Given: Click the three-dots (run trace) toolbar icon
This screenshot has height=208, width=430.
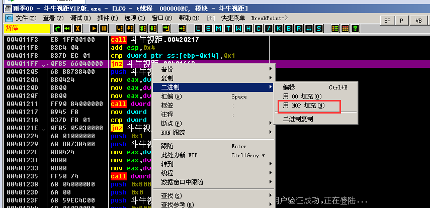Looking at the screenshot, I should [x=309, y=29].
